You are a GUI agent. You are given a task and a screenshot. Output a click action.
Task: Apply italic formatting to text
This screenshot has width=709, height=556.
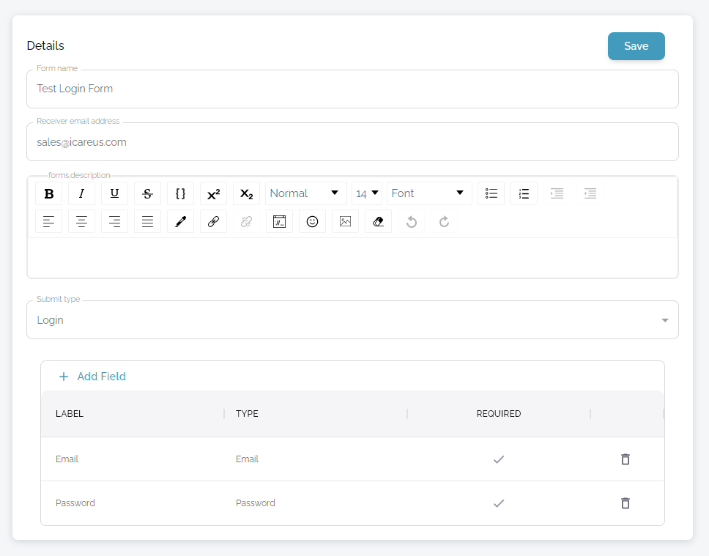pyautogui.click(x=81, y=193)
